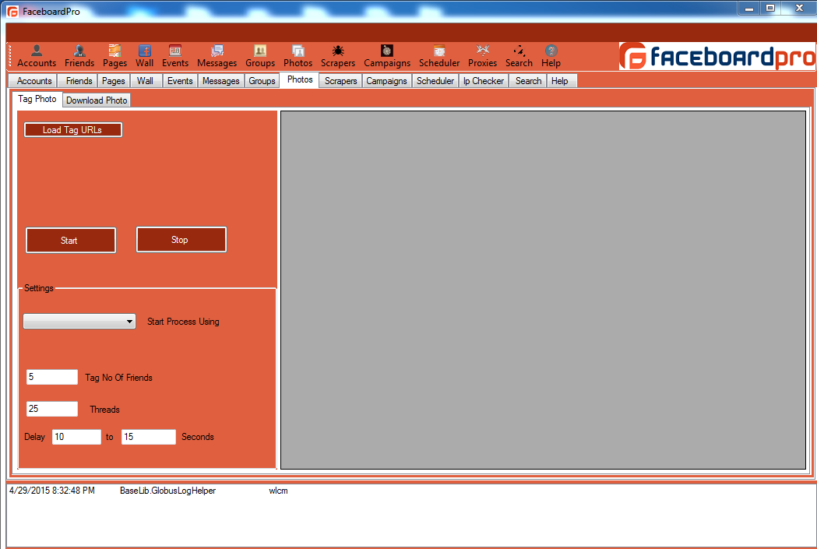Switch to the Messages tab
Screen dimensions: 817x549
pos(221,81)
